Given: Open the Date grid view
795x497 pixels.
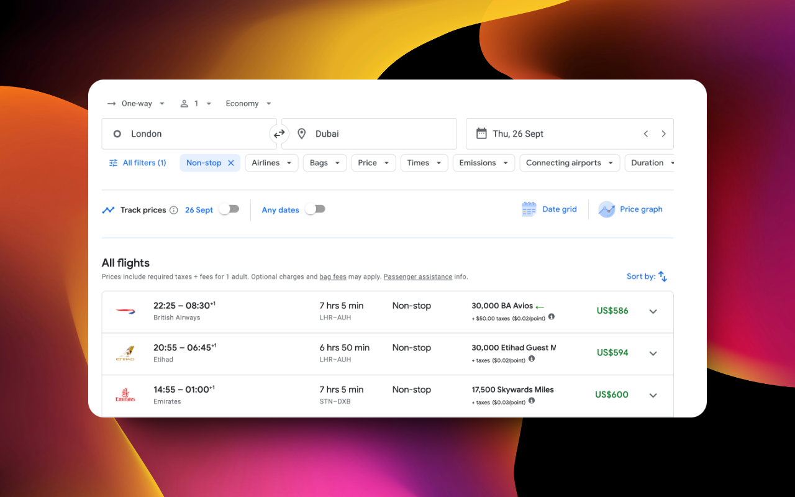Looking at the screenshot, I should (549, 209).
